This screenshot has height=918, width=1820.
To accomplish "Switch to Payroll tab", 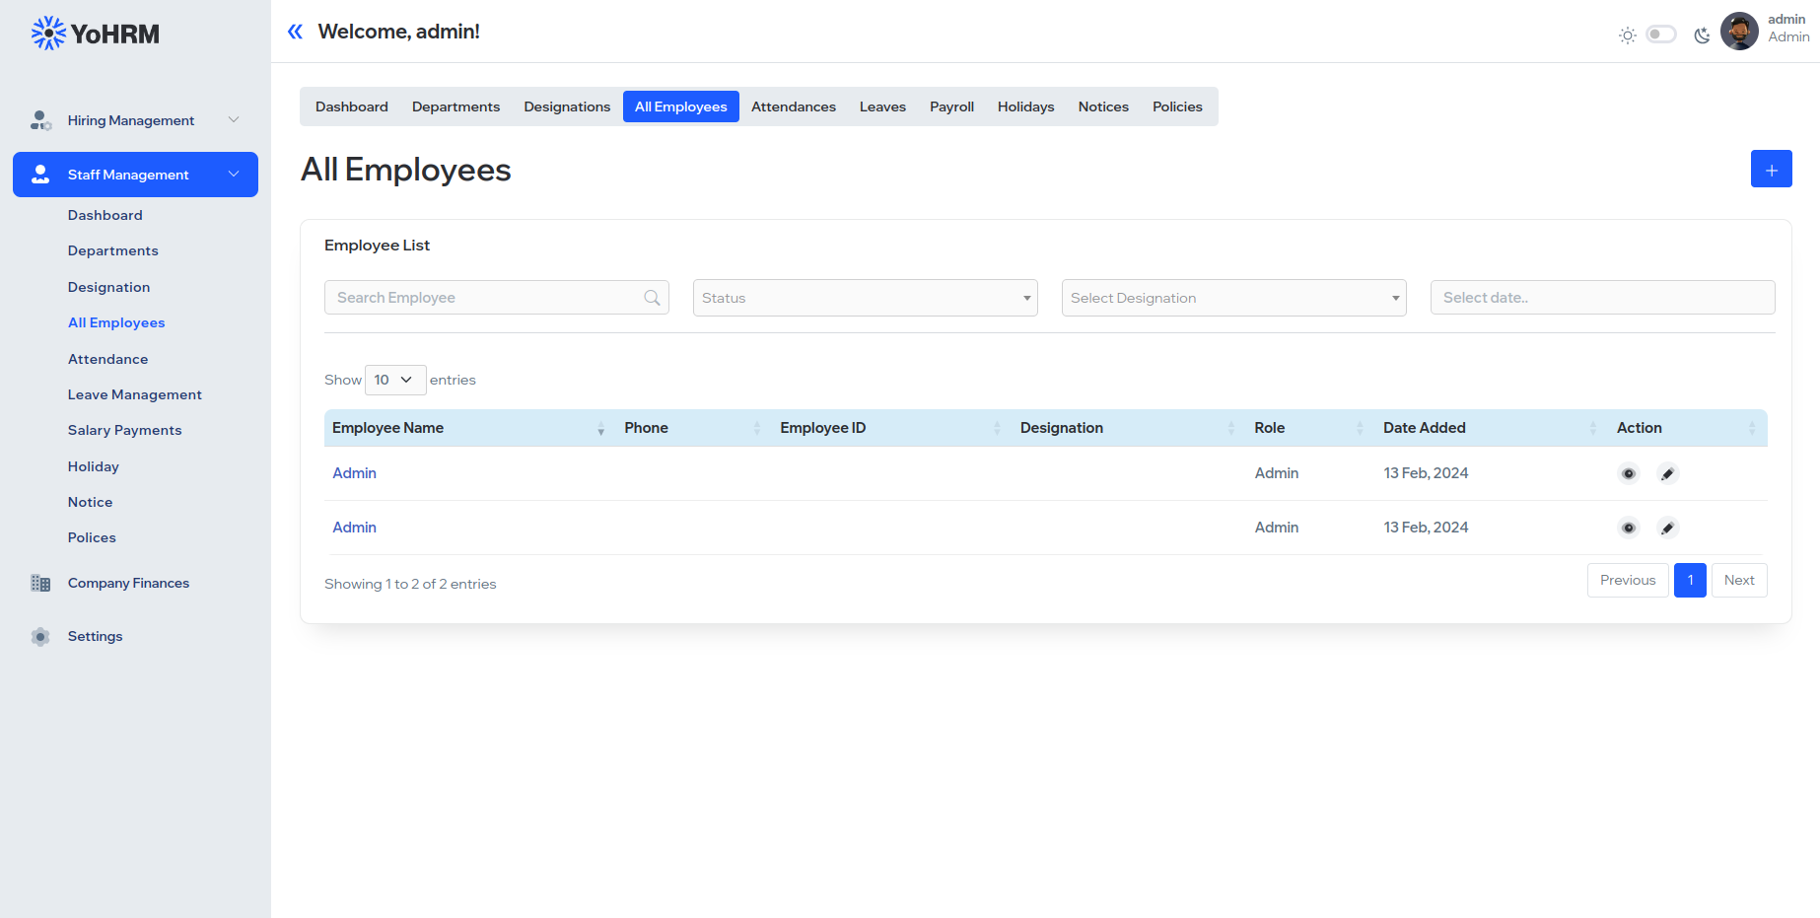I will [x=951, y=106].
